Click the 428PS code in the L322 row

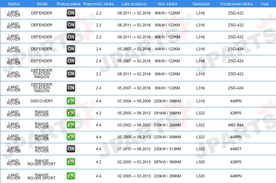pos(236,113)
